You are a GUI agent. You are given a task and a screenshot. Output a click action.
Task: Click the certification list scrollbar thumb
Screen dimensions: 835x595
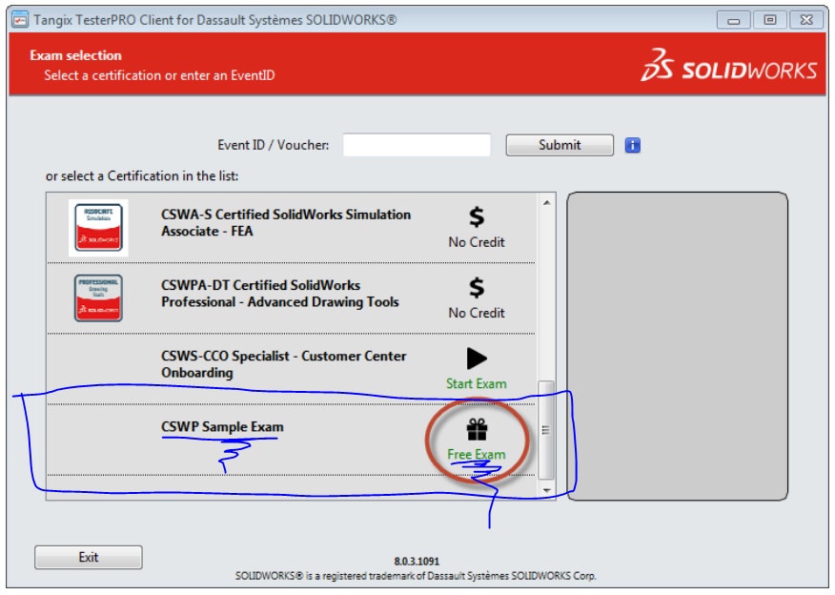(546, 429)
